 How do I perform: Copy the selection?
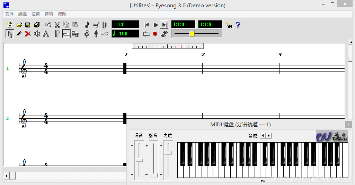point(66,25)
